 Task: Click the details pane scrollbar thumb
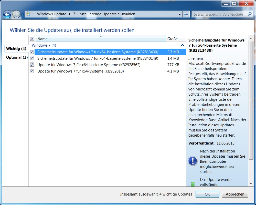pyautogui.click(x=251, y=100)
